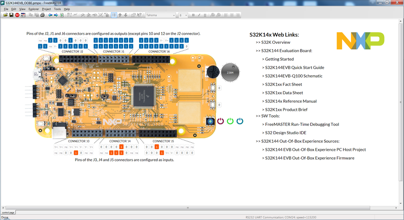
Task: Open a project with the folder icon
Action: [5, 15]
